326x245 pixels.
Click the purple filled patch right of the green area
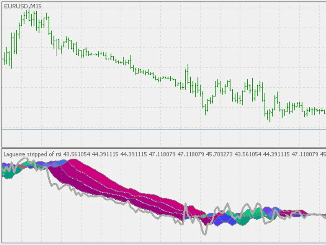pos(270,212)
